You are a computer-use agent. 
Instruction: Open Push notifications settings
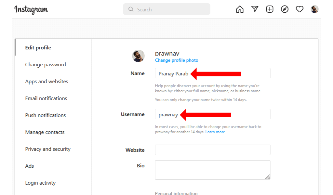click(x=46, y=115)
